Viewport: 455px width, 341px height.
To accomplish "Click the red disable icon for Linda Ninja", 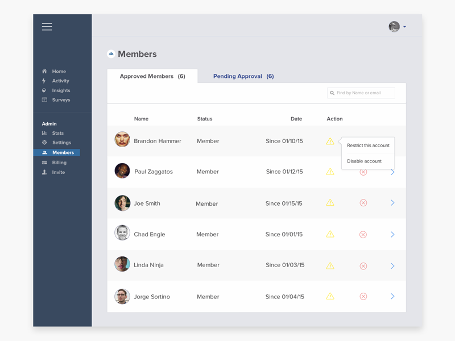I will (x=363, y=265).
